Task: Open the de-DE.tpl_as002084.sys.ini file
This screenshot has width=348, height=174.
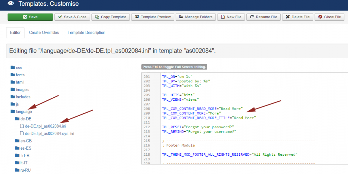Action: (x=47, y=134)
